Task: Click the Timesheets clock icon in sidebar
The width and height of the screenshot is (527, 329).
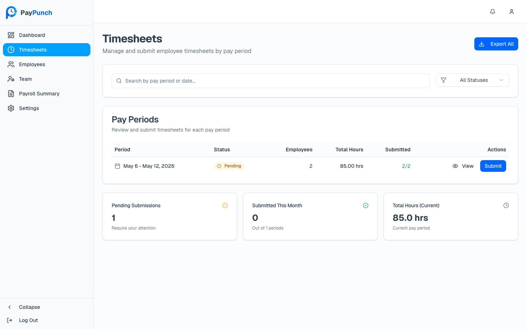Action: 11,50
